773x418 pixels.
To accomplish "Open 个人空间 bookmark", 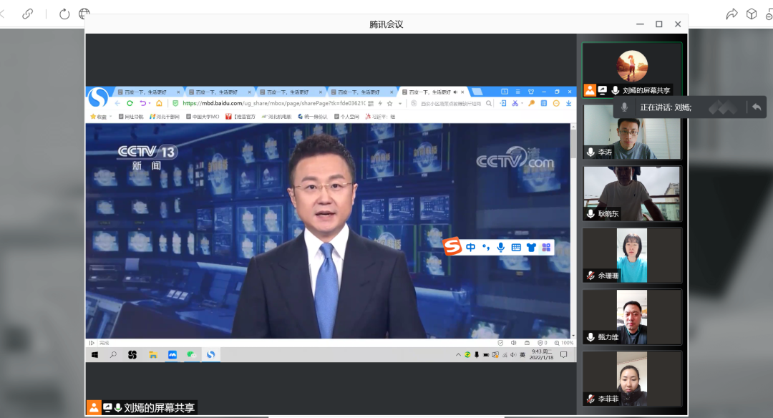I will [346, 117].
